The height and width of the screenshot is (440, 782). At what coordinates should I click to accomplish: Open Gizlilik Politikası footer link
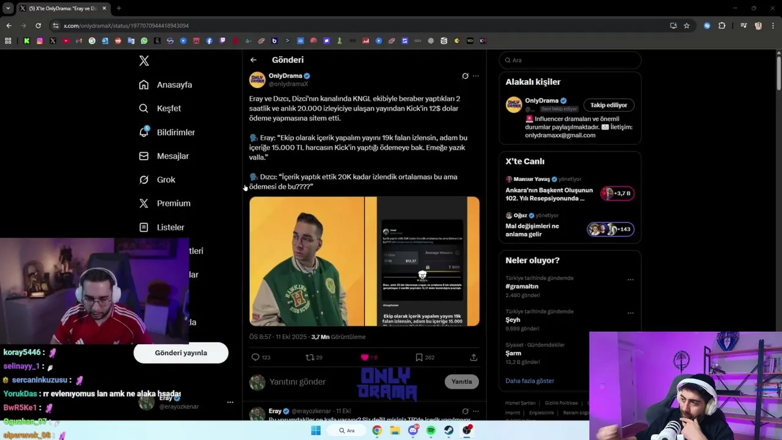[x=561, y=403]
